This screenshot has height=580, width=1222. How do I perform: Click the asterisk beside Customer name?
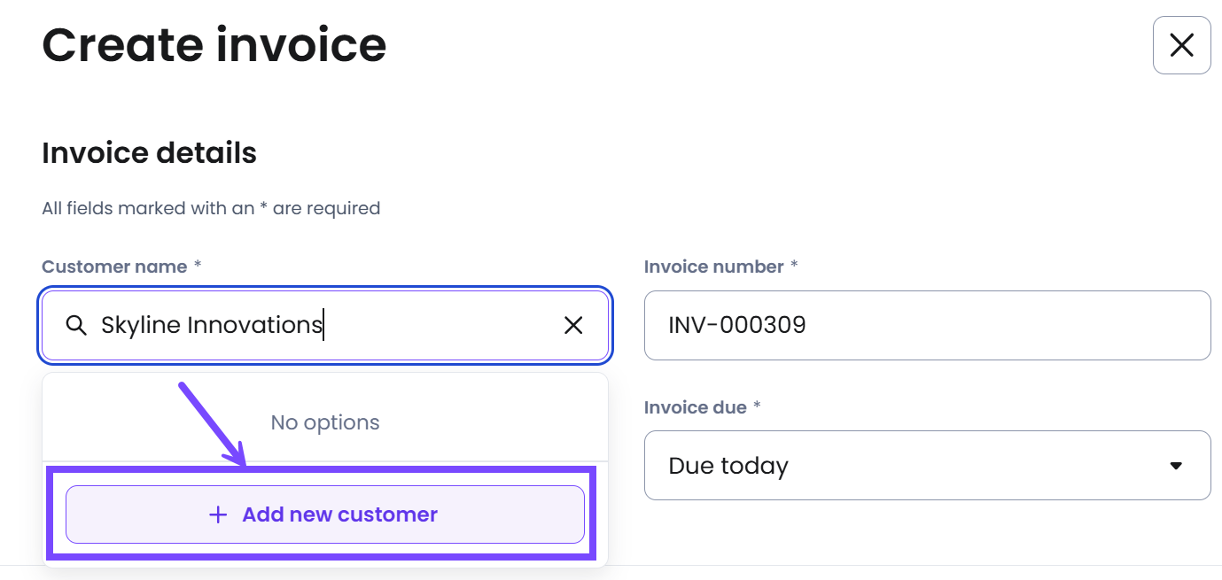pos(198,265)
